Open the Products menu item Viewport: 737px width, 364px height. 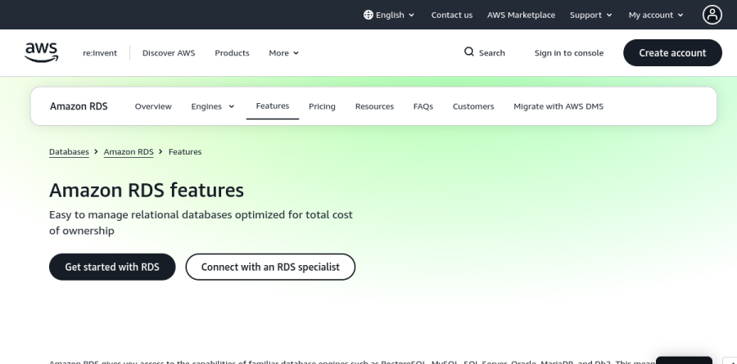coord(232,53)
